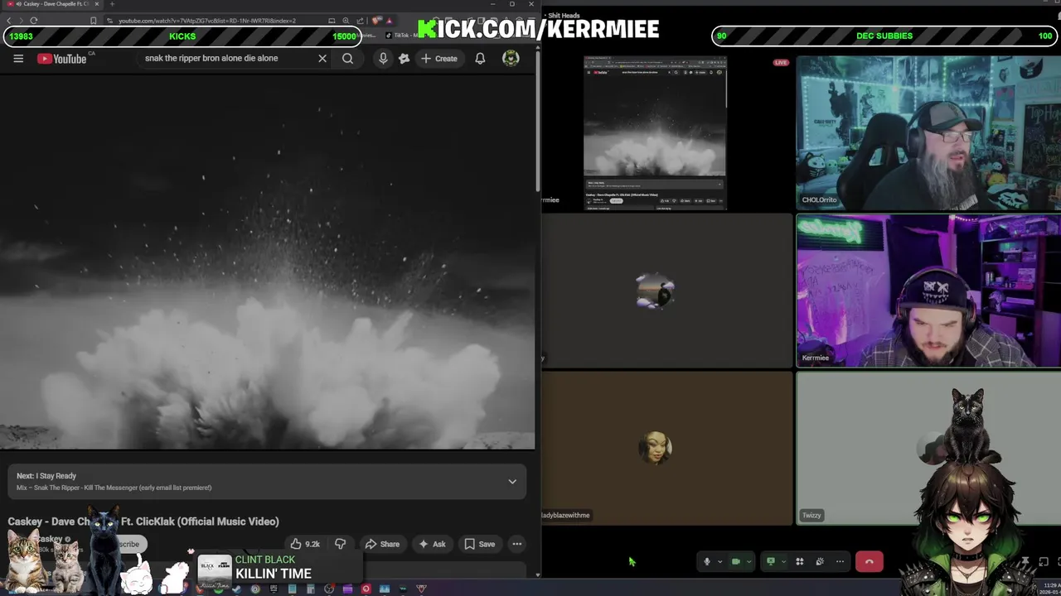Click the Share button under the video
The width and height of the screenshot is (1061, 596).
[x=382, y=544]
